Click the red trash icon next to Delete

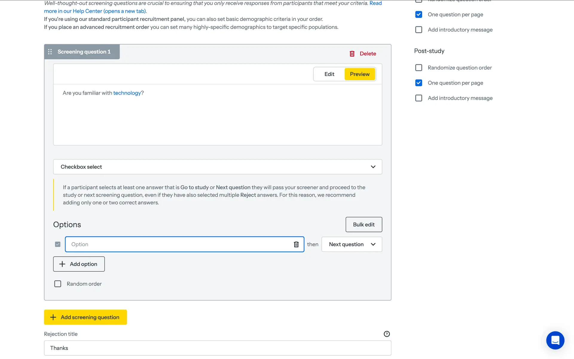coord(352,54)
